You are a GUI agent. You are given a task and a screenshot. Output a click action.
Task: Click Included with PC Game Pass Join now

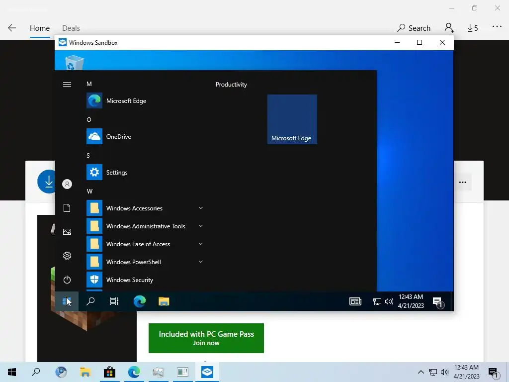[x=206, y=338]
